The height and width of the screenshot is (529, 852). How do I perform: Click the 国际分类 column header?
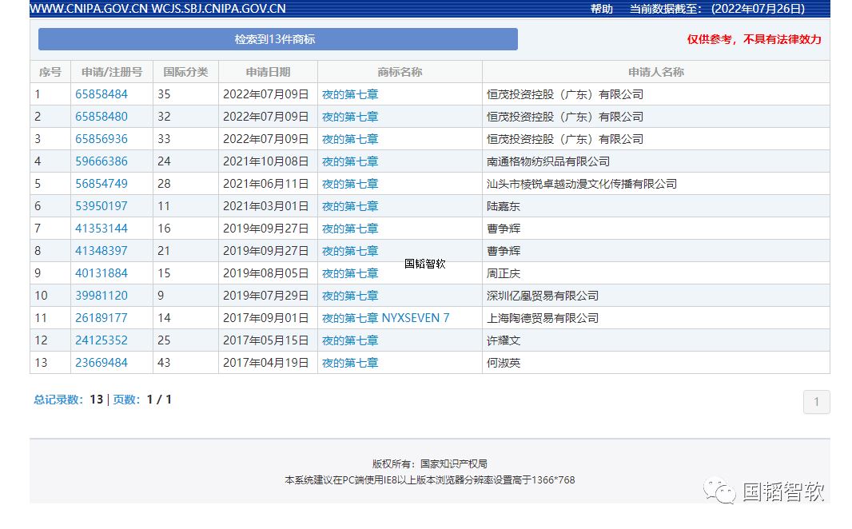coord(186,72)
